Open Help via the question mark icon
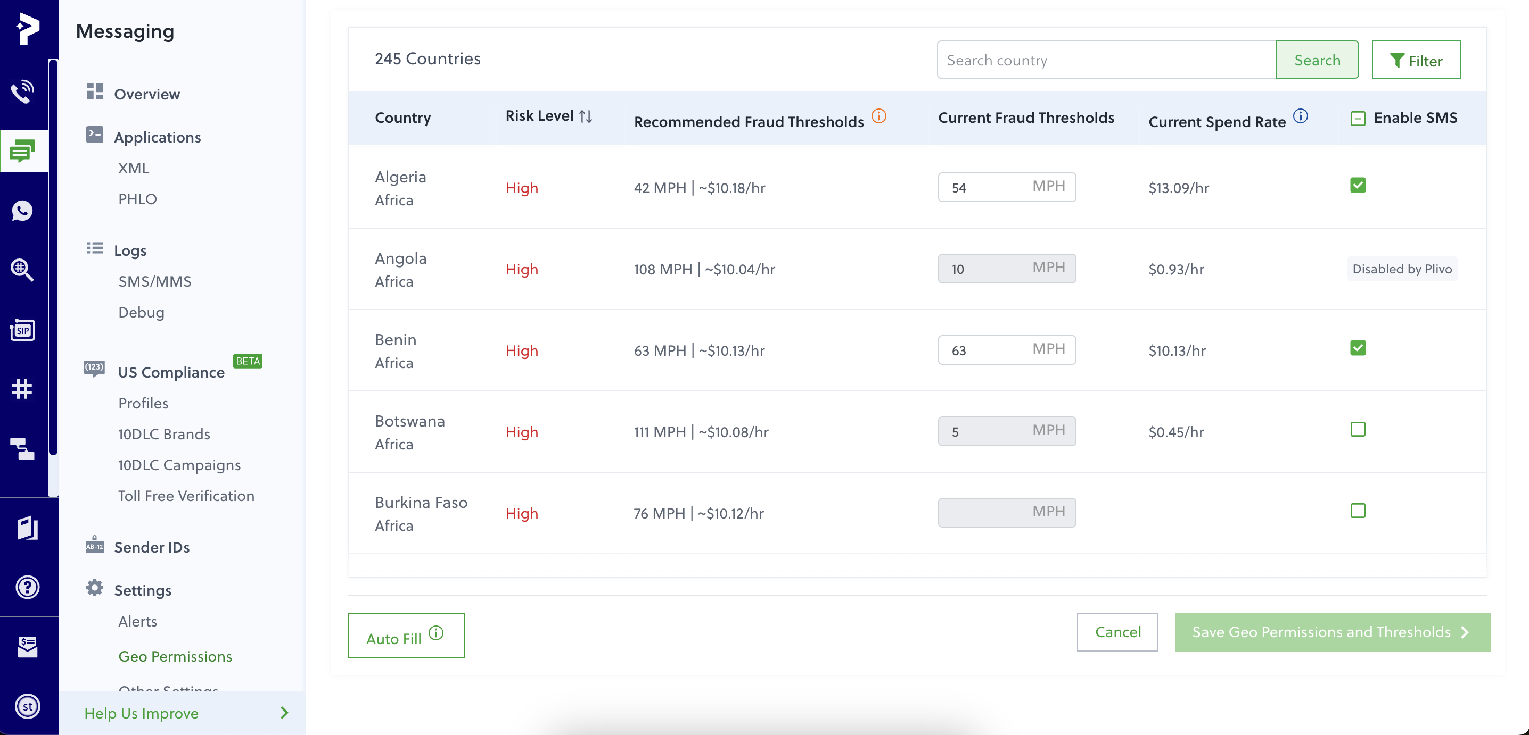Image resolution: width=1529 pixels, height=735 pixels. (27, 587)
